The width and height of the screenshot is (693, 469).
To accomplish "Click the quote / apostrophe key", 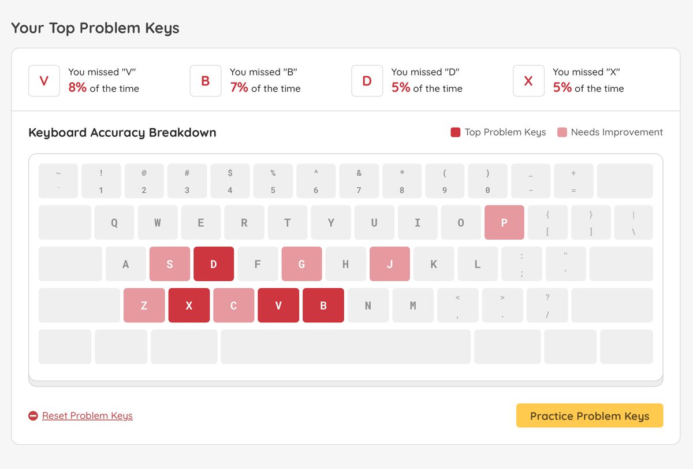I will [x=565, y=264].
